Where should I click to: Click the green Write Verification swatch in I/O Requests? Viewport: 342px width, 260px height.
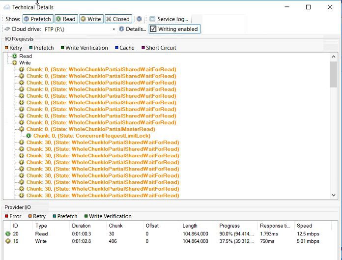coord(62,48)
